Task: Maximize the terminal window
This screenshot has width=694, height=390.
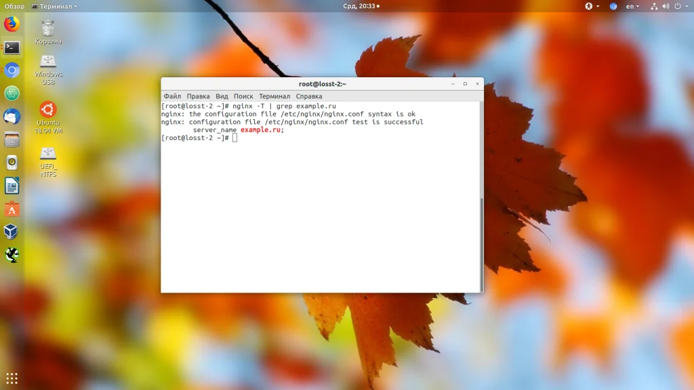Action: pyautogui.click(x=465, y=83)
